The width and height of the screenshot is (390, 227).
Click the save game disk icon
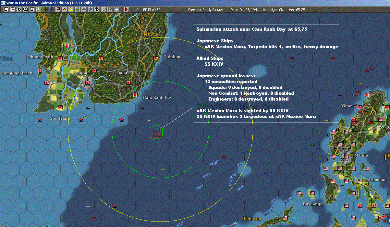click(6, 9)
